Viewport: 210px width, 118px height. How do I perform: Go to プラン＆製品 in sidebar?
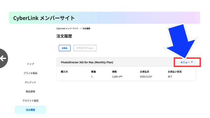(x=30, y=73)
